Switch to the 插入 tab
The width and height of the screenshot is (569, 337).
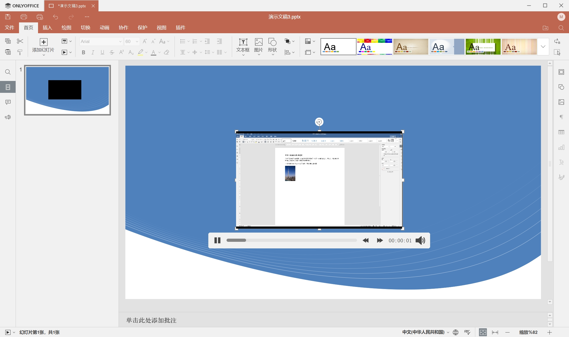coord(47,28)
